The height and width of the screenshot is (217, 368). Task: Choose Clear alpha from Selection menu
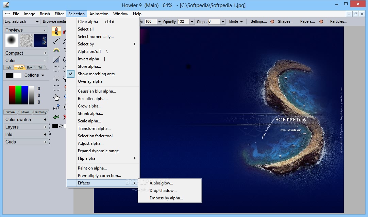tap(103, 22)
